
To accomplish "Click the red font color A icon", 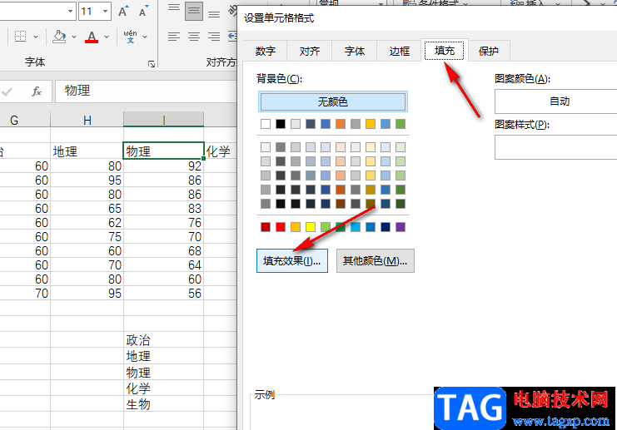I will click(92, 37).
